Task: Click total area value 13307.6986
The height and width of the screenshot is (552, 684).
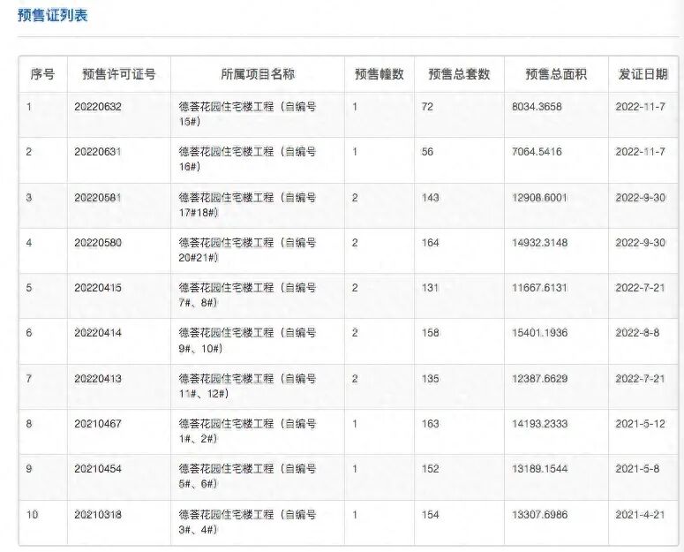Action: pos(539,515)
